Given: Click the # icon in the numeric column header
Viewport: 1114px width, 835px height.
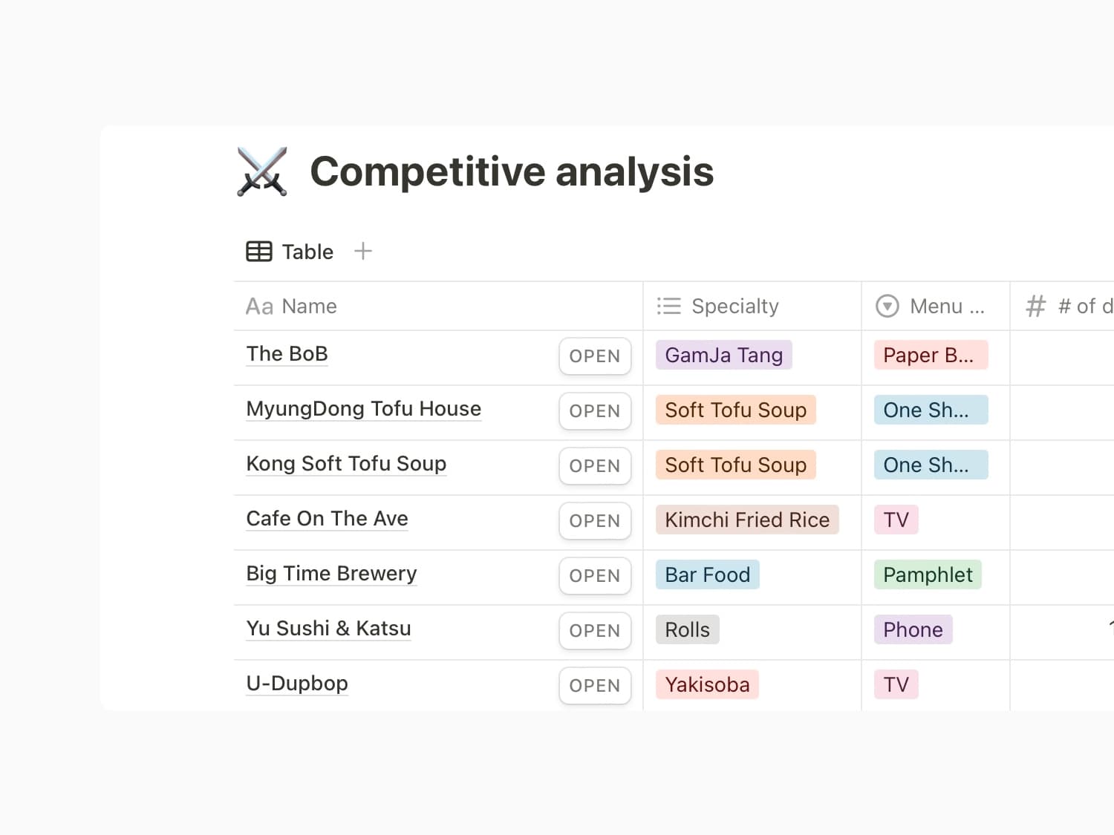Looking at the screenshot, I should point(1035,306).
